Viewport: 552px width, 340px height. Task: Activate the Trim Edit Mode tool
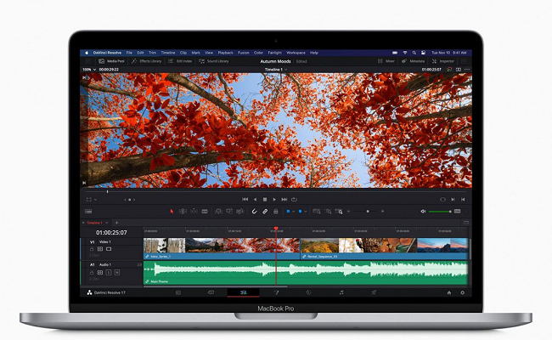point(183,212)
